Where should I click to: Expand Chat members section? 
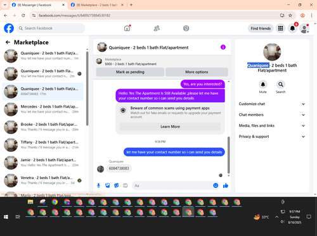click(x=272, y=115)
